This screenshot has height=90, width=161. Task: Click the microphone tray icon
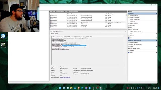[x=146, y=88]
